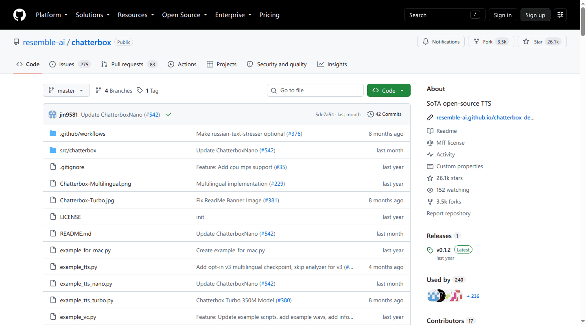Screen dimensions: 586x325
Task: Open the resemble-ai.github.io demo link
Action: pyautogui.click(x=485, y=118)
